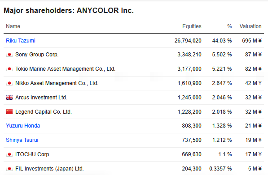Click the Arcus Investment Ltd. name

coord(41,98)
